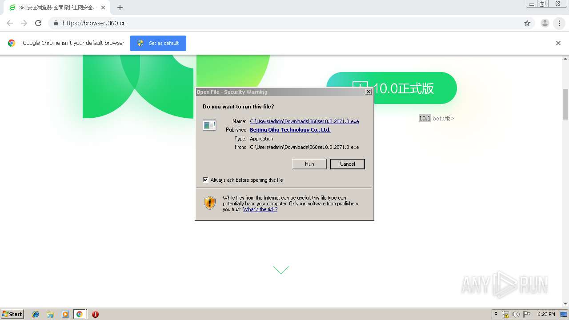This screenshot has height=320, width=569.
Task: Open the network tray icon
Action: coord(505,314)
